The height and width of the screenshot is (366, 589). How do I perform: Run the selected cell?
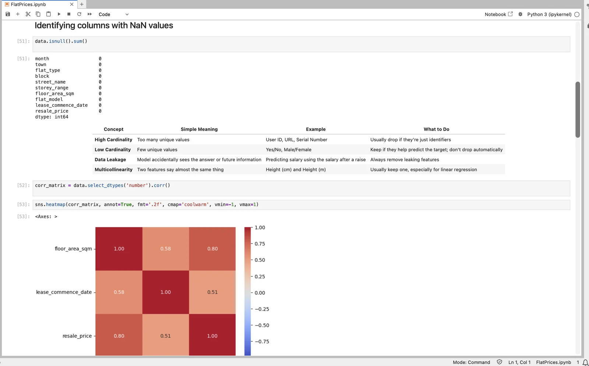[x=59, y=14]
